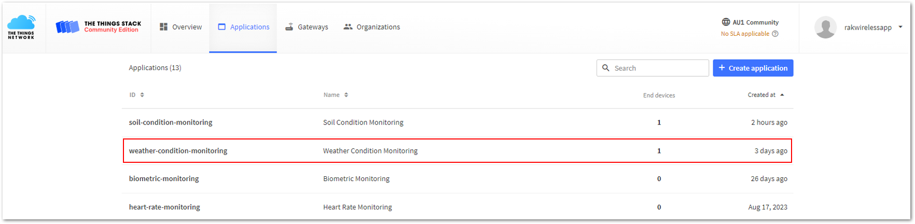Open the heart-rate-monitoring application row
The image size is (915, 224).
(457, 207)
